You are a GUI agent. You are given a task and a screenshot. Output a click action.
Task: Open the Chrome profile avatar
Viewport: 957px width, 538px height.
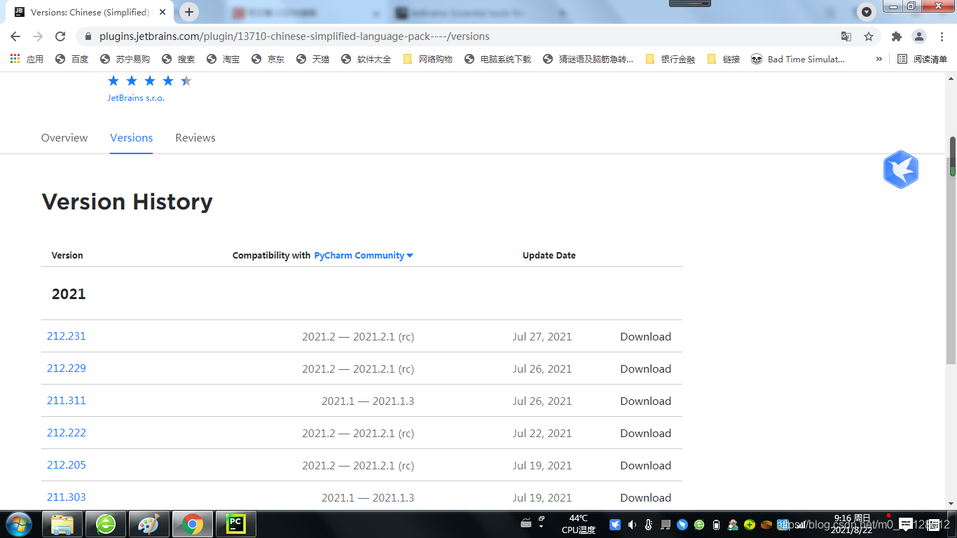tap(918, 36)
